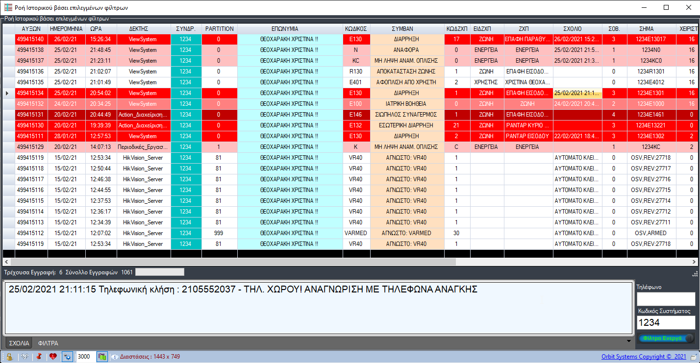Toggle the Φίλτρα Ενεργά switch
Viewport: 700px width, 363px height.
[666, 338]
